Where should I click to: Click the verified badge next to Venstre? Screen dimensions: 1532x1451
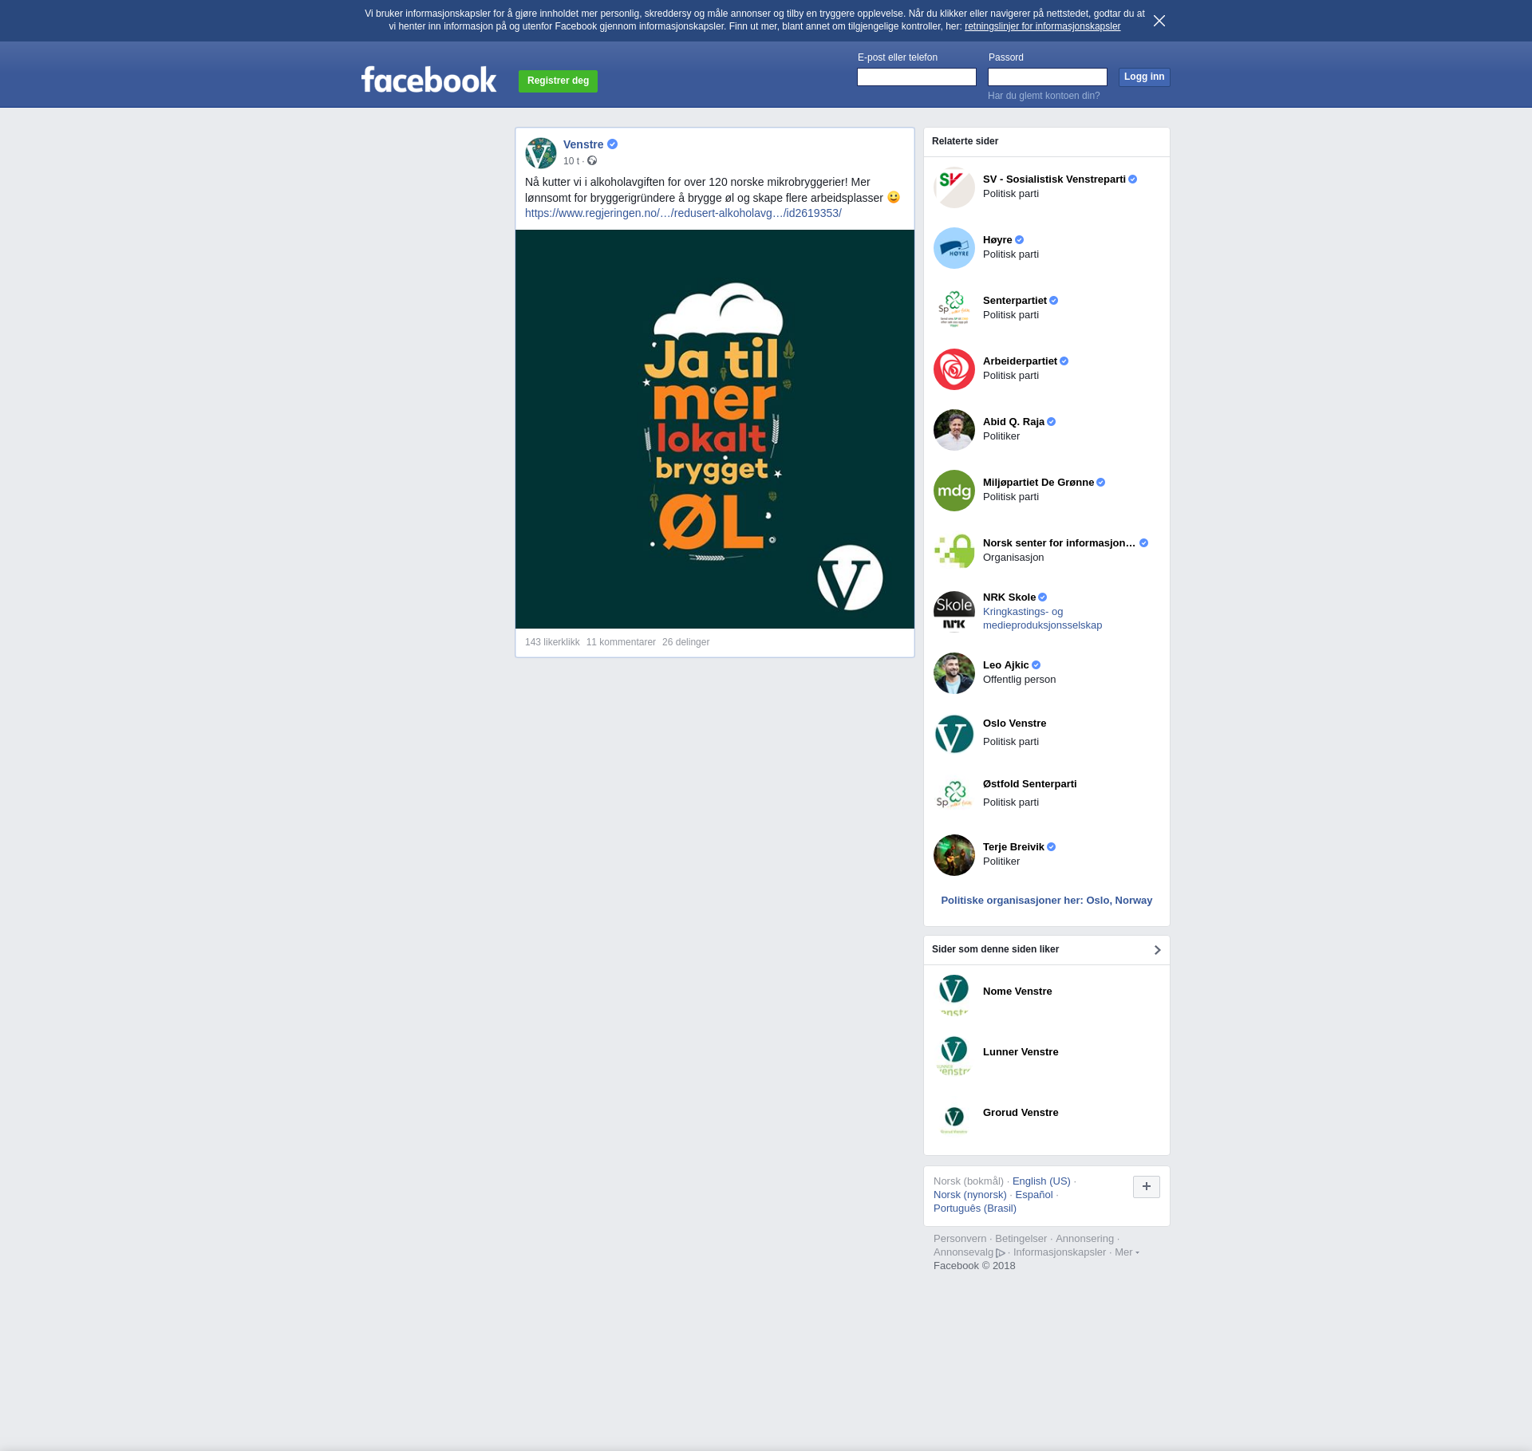coord(613,144)
